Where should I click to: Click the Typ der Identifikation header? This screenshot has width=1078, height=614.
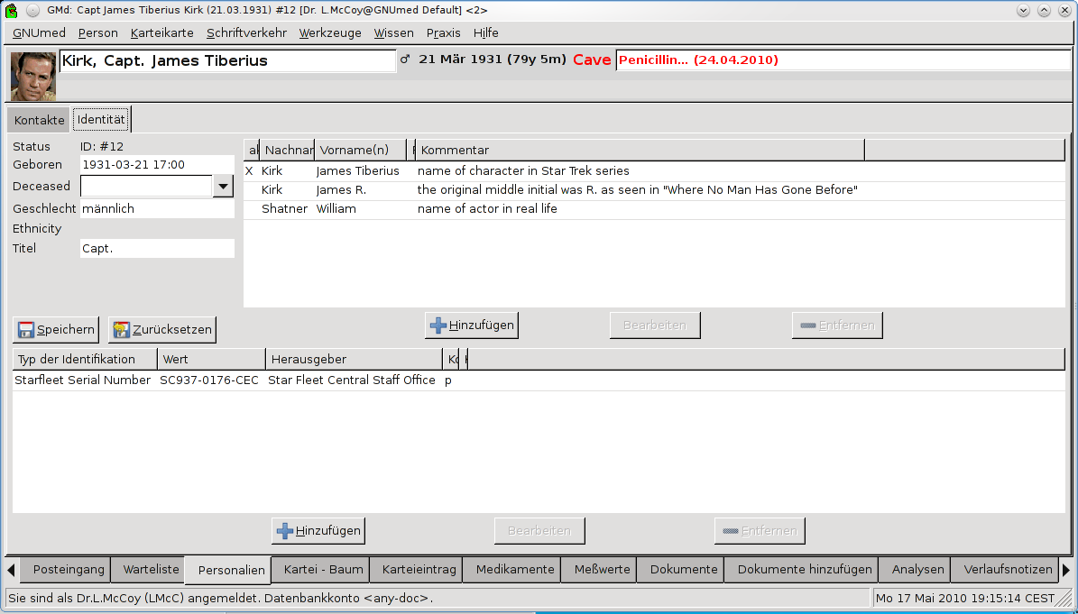(x=86, y=359)
